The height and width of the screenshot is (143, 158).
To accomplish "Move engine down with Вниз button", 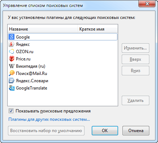I will 136,71.
